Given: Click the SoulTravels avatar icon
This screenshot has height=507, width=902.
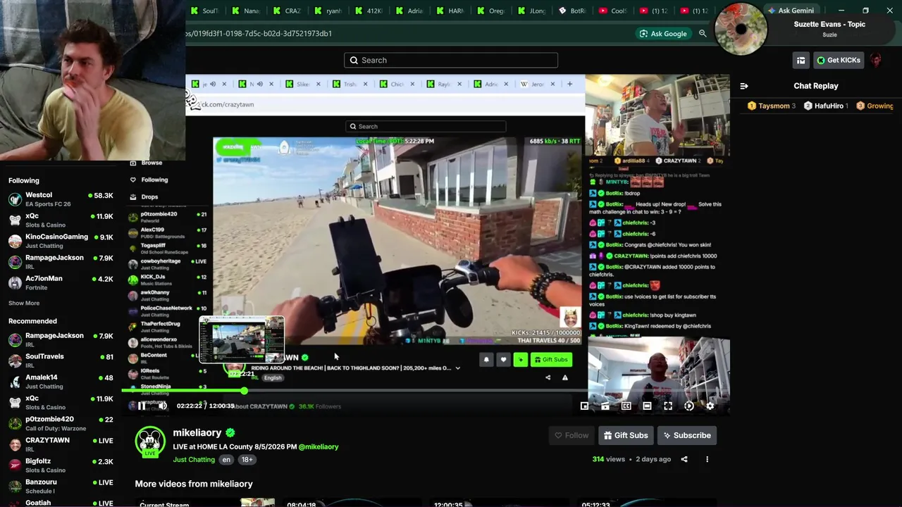Looking at the screenshot, I should click(x=15, y=361).
